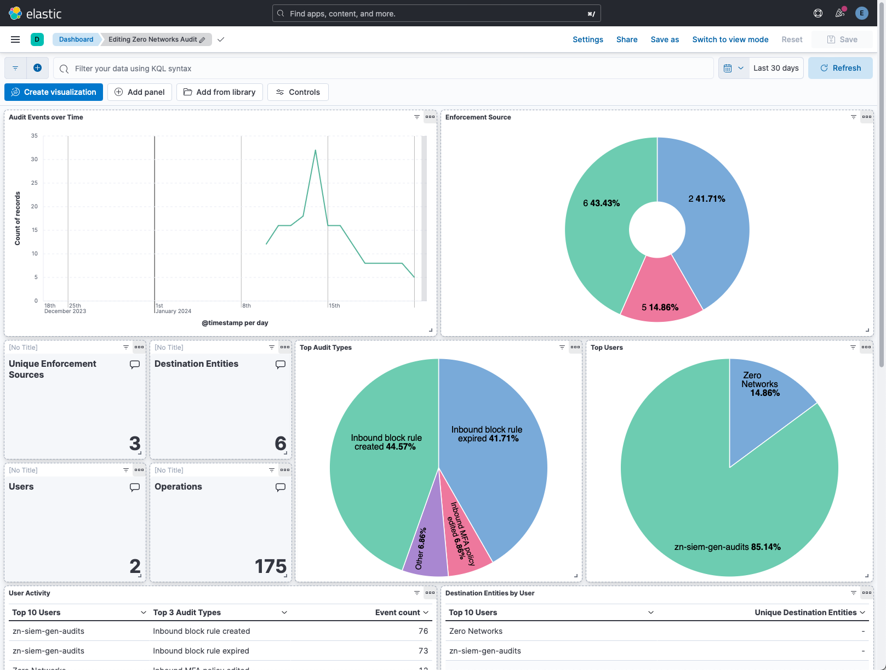The image size is (886, 670).
Task: Expand Top 3 Audit Types column menu
Action: point(284,612)
